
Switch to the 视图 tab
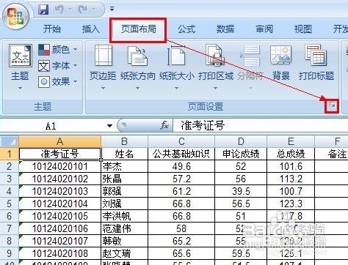(303, 29)
